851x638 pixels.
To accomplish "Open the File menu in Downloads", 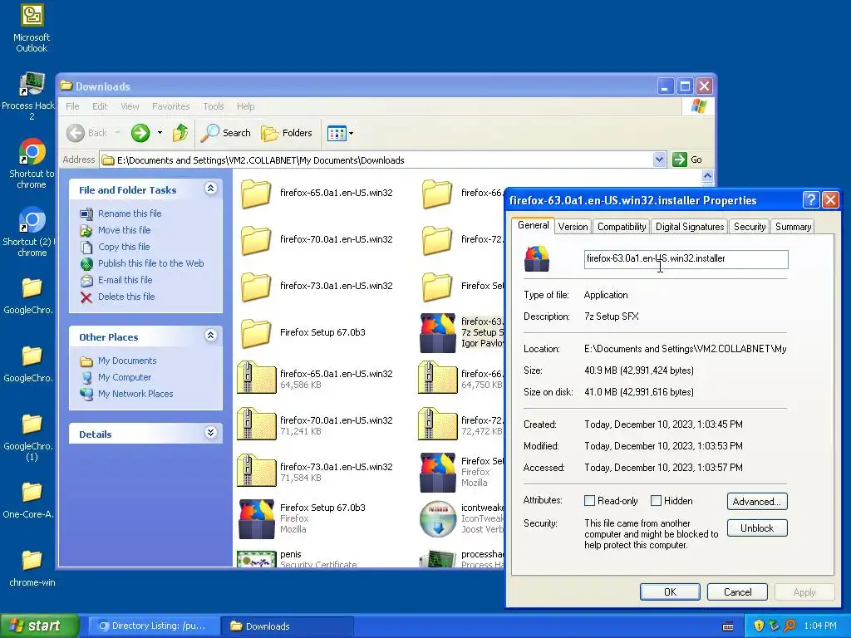I will point(73,106).
